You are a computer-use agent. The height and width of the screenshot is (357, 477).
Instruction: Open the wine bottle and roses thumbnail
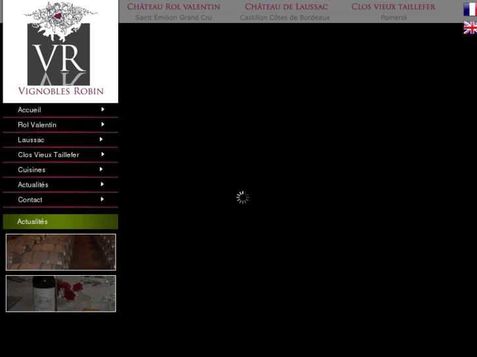pos(61,293)
